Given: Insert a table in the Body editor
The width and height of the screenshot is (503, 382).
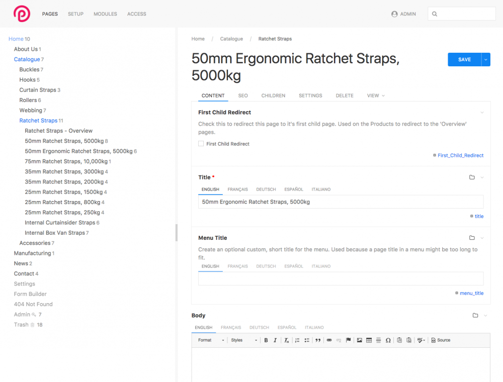Looking at the screenshot, I should (369, 340).
